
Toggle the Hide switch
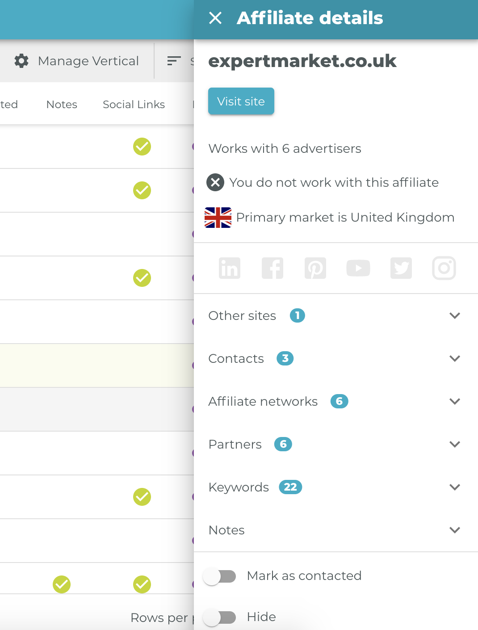click(x=220, y=617)
